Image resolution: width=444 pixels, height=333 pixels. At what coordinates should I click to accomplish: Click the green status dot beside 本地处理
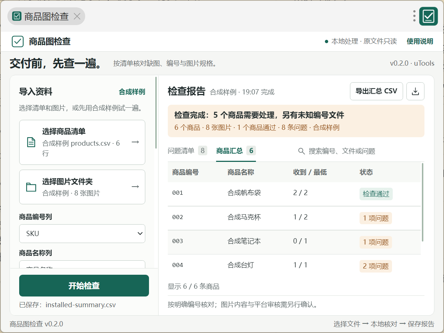click(326, 41)
